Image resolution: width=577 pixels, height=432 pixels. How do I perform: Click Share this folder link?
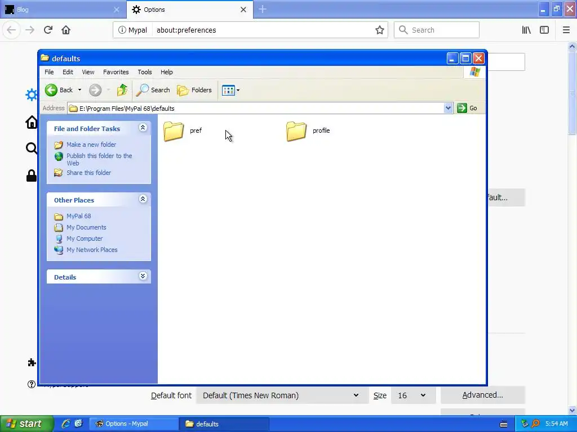88,173
